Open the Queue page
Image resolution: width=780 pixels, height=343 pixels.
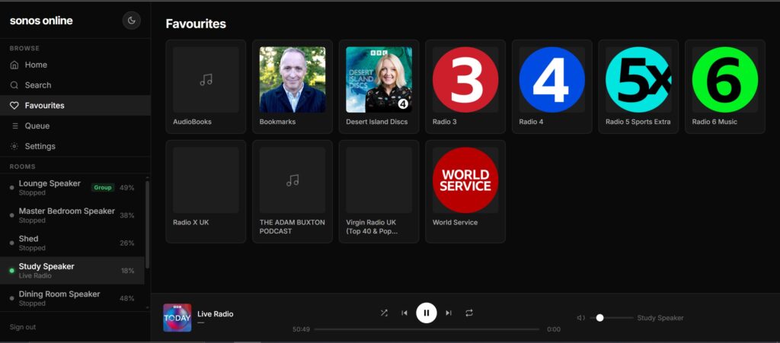tap(37, 125)
